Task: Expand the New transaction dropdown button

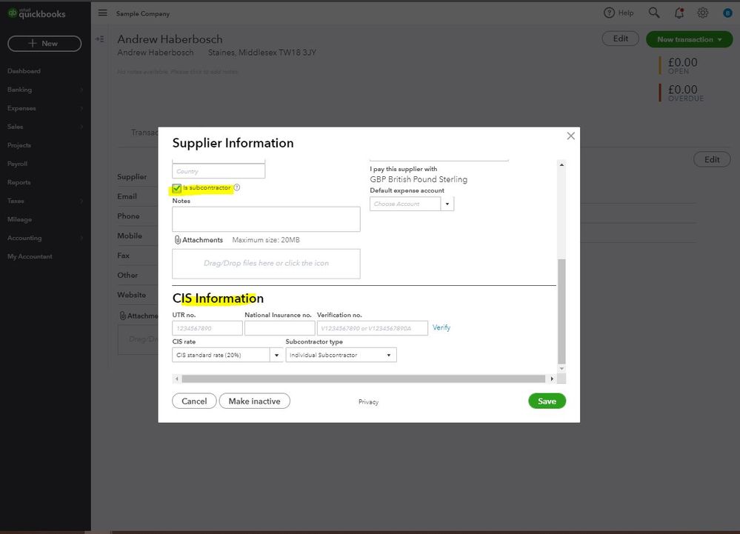Action: point(690,40)
